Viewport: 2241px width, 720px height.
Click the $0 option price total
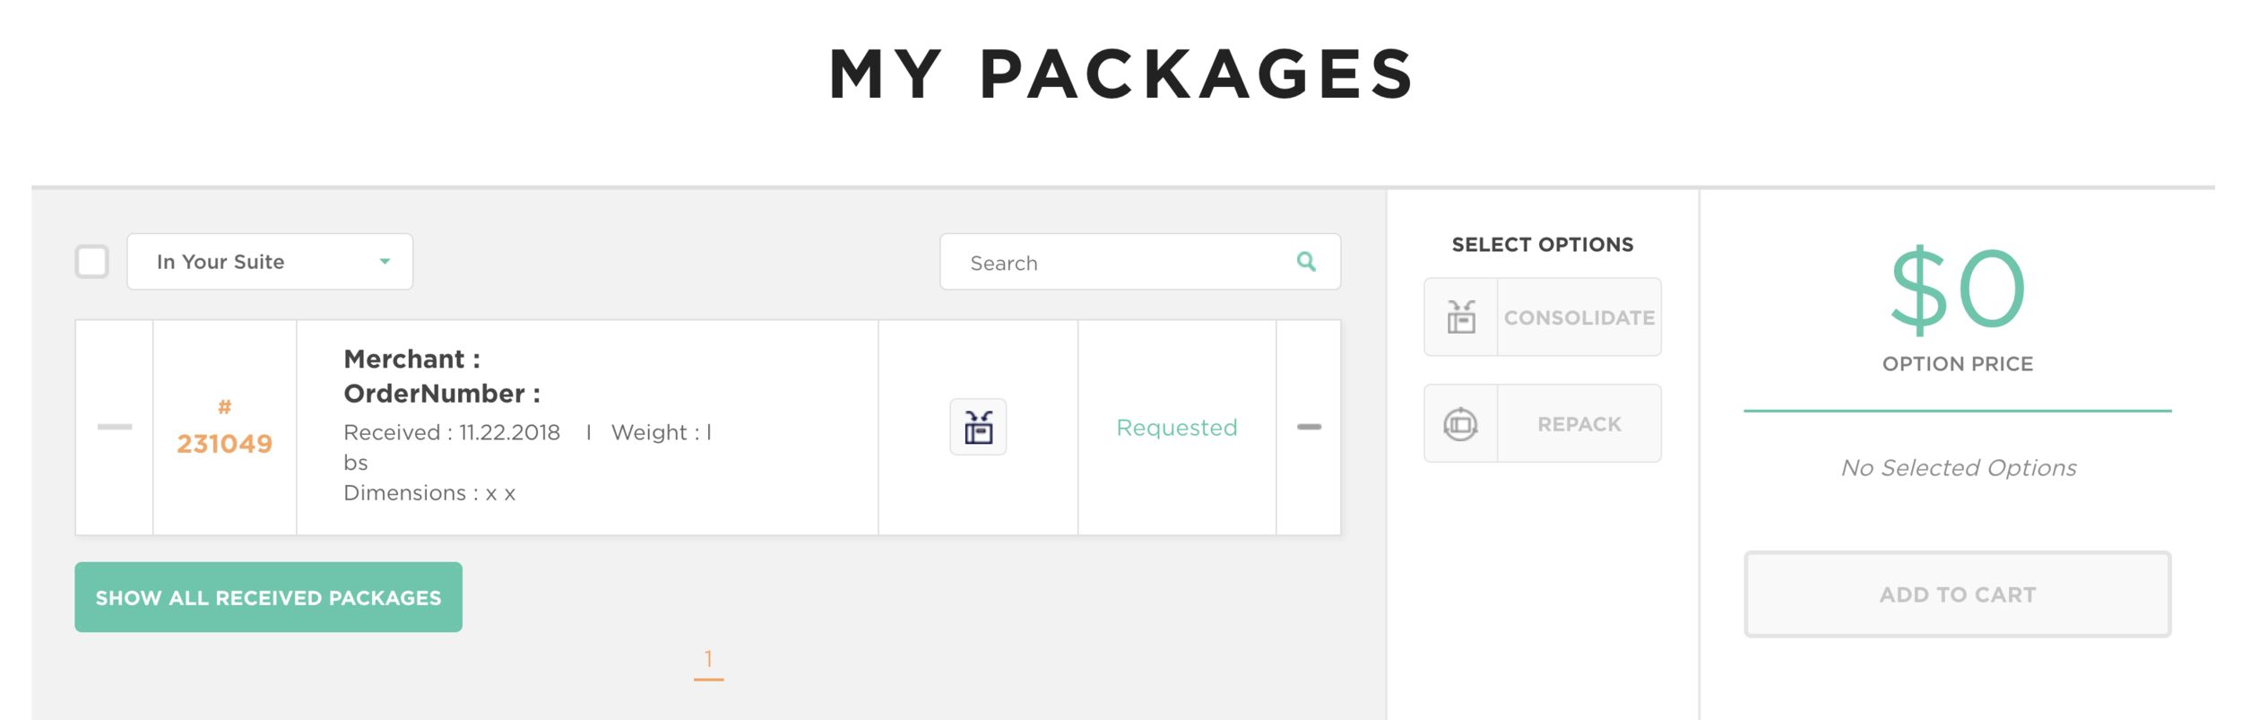pos(1957,290)
